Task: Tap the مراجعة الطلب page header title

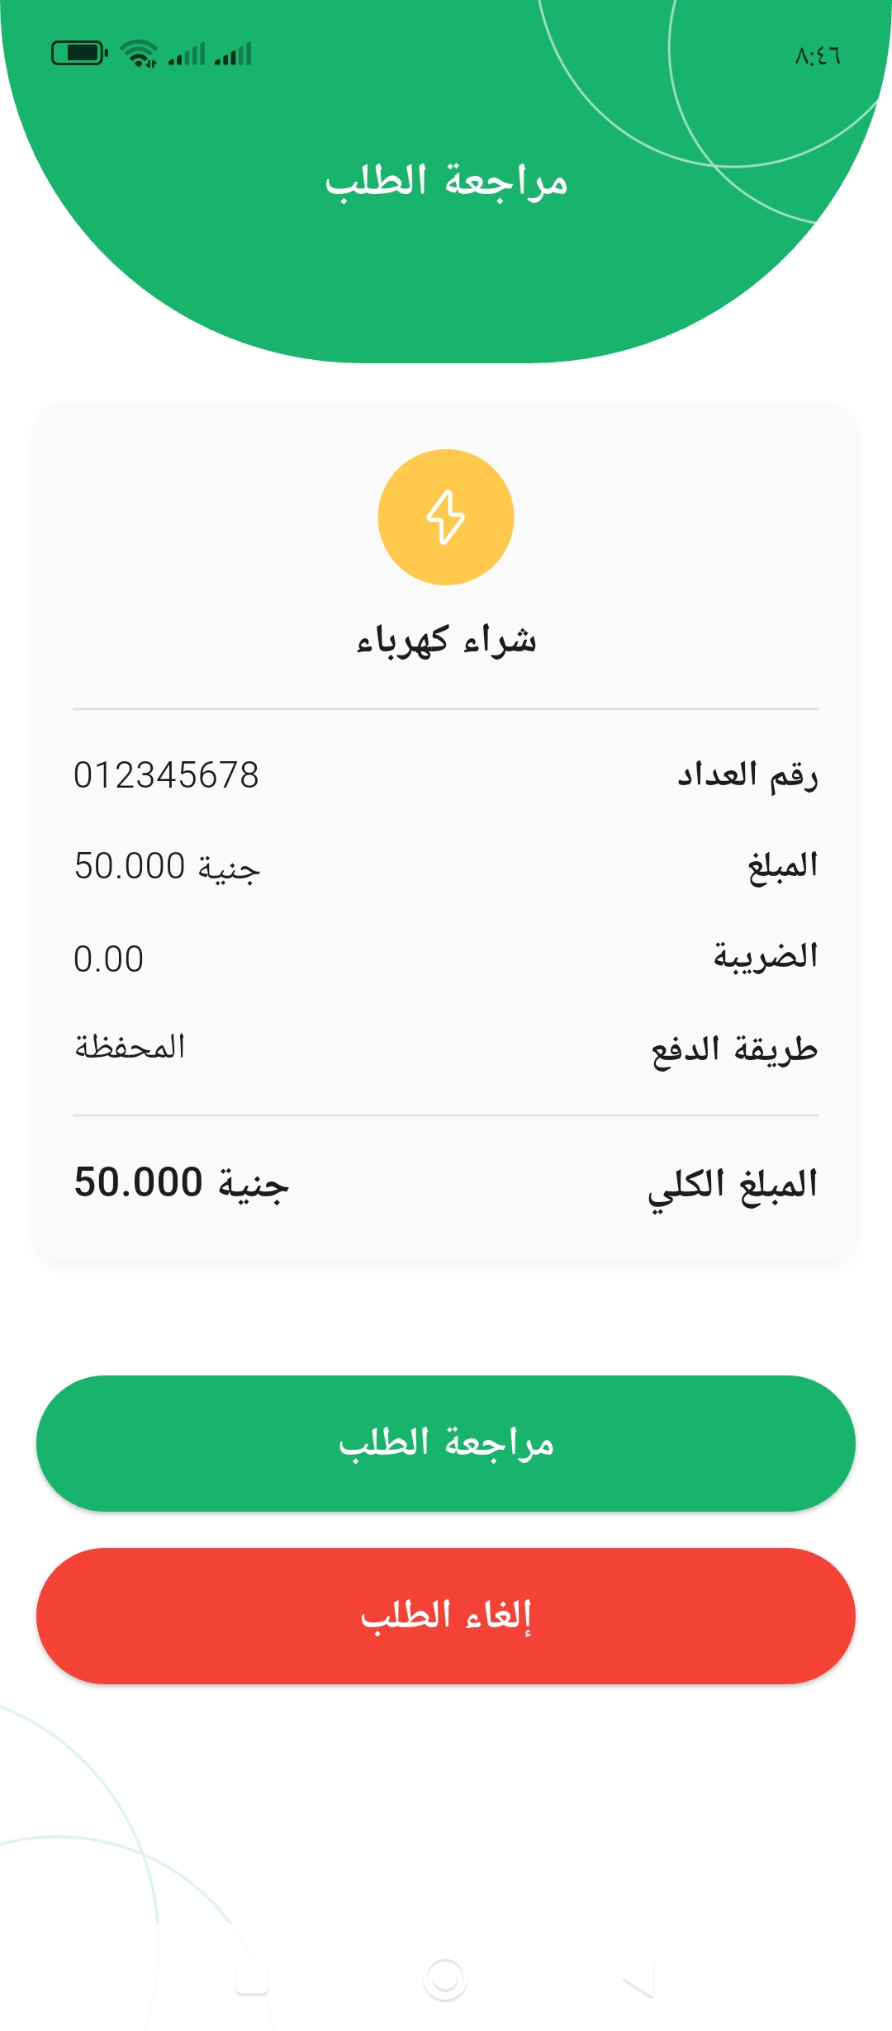Action: (446, 181)
